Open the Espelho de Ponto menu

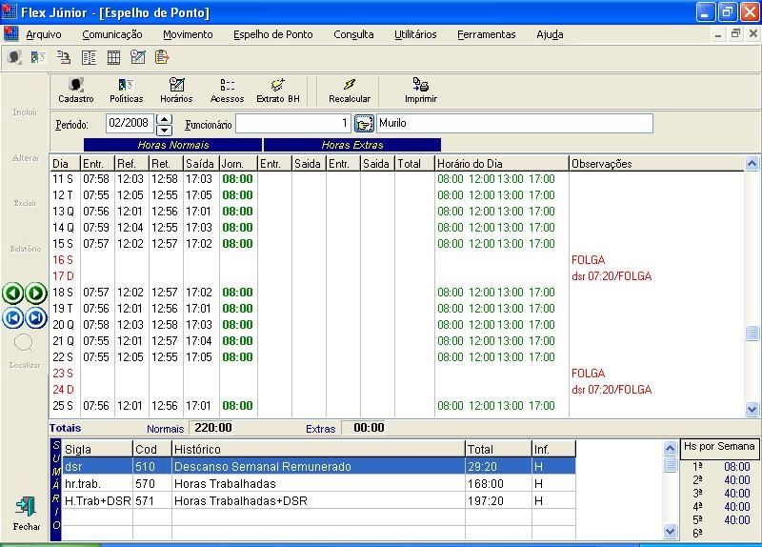[x=272, y=34]
